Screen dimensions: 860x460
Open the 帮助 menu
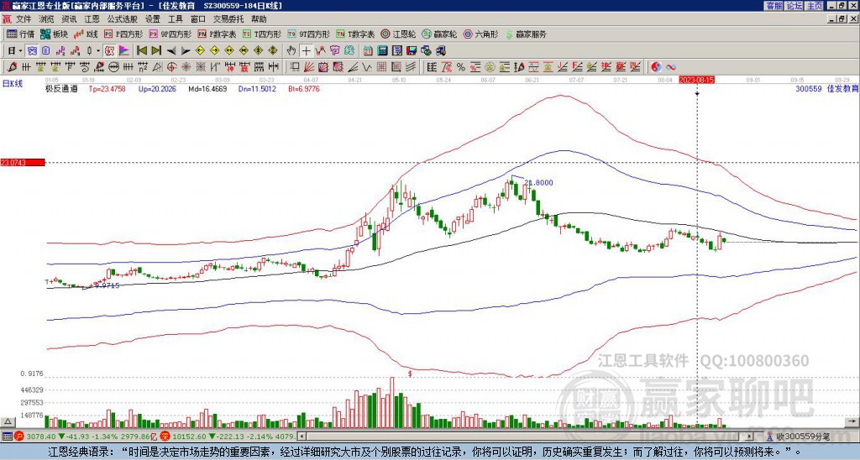[259, 19]
